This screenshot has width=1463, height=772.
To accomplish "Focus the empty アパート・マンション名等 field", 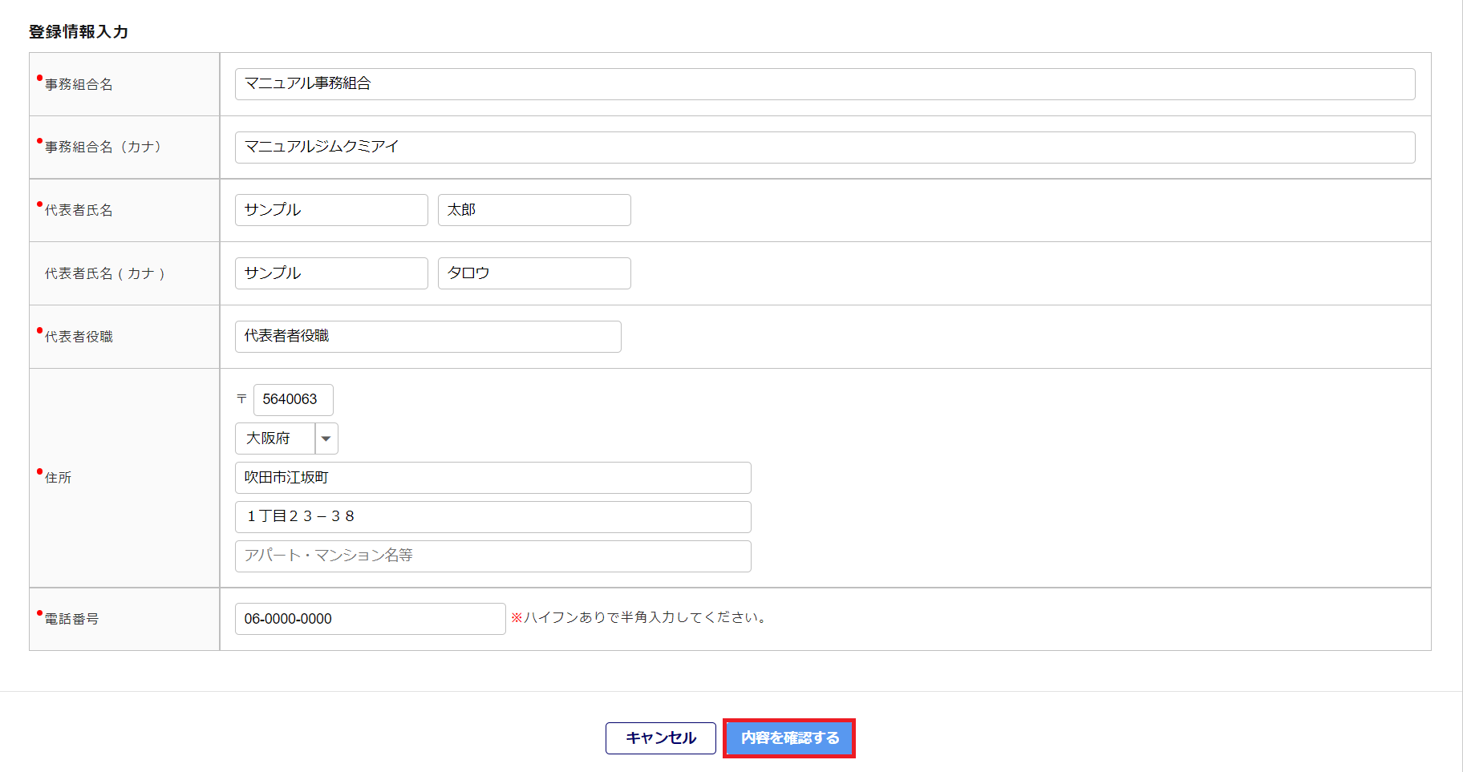I will tap(492, 556).
